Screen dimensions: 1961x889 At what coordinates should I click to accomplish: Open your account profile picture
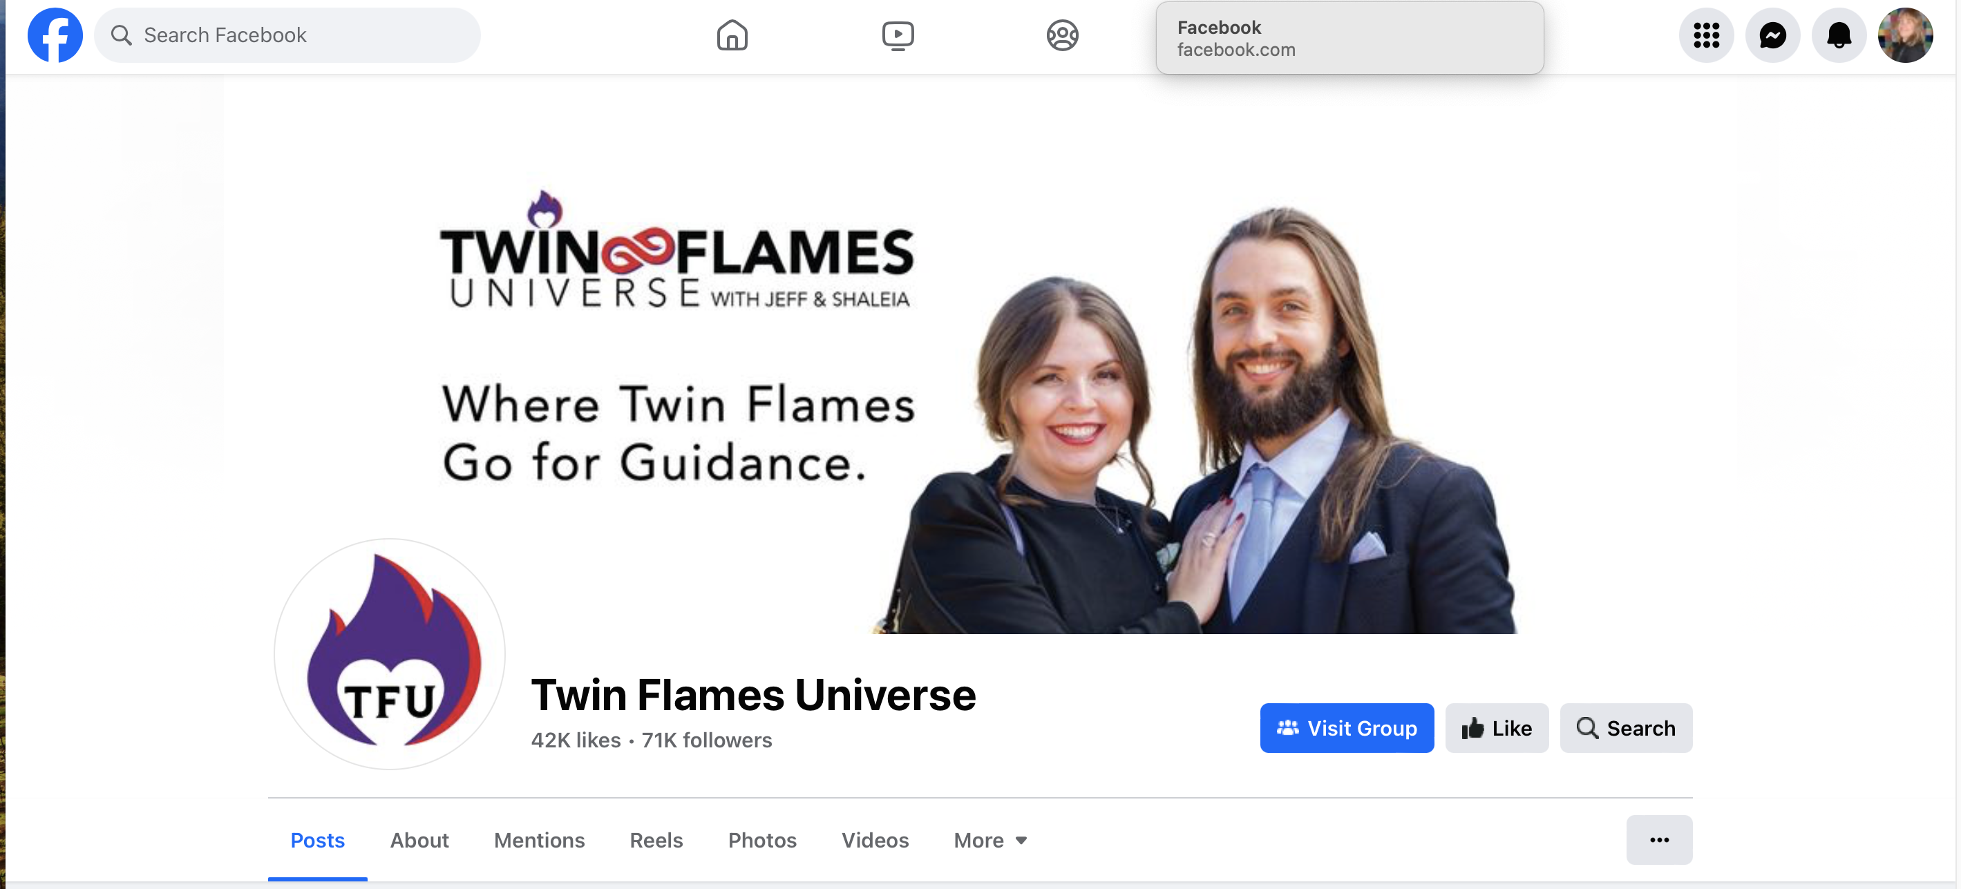coord(1904,35)
